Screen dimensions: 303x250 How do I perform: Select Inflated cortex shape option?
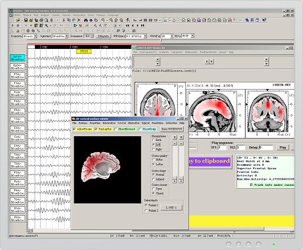[x=154, y=179]
